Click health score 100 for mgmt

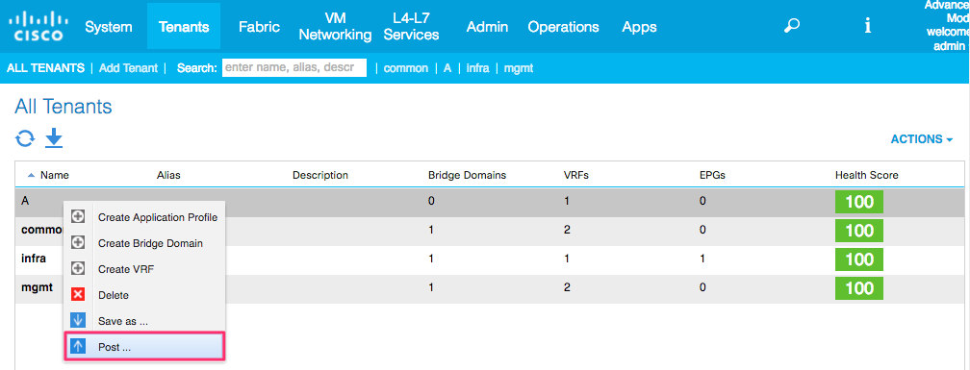pos(859,288)
